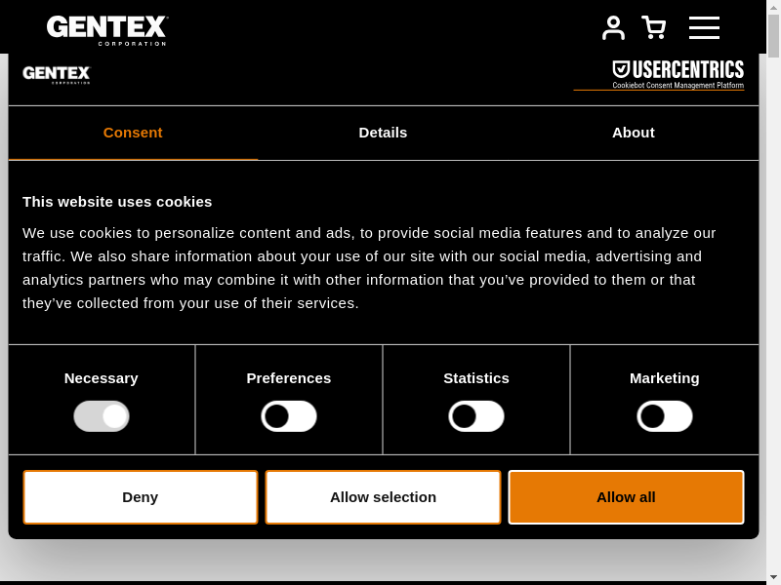Image resolution: width=781 pixels, height=585 pixels.
Task: Toggle the Necessary cookies switch
Action: (102, 416)
